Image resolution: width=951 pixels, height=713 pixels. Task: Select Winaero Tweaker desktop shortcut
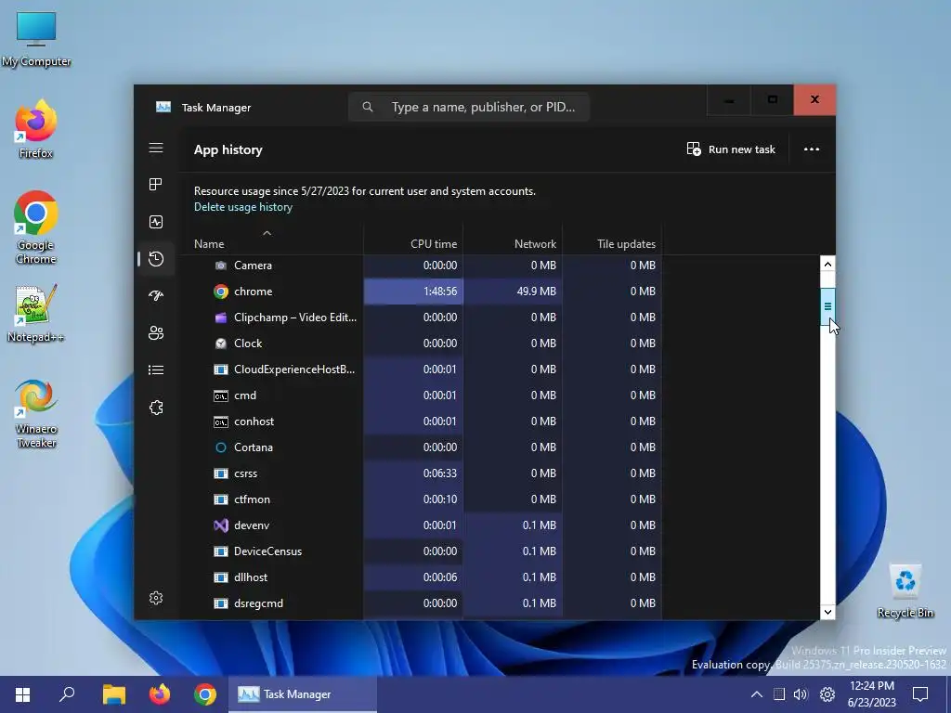(36, 413)
